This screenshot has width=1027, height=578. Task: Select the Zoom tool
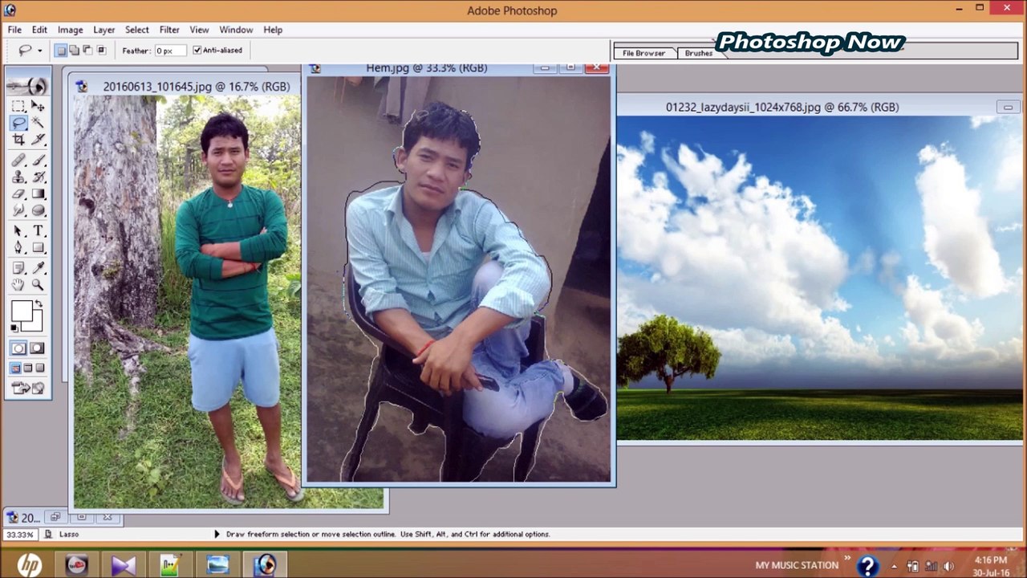tap(38, 285)
